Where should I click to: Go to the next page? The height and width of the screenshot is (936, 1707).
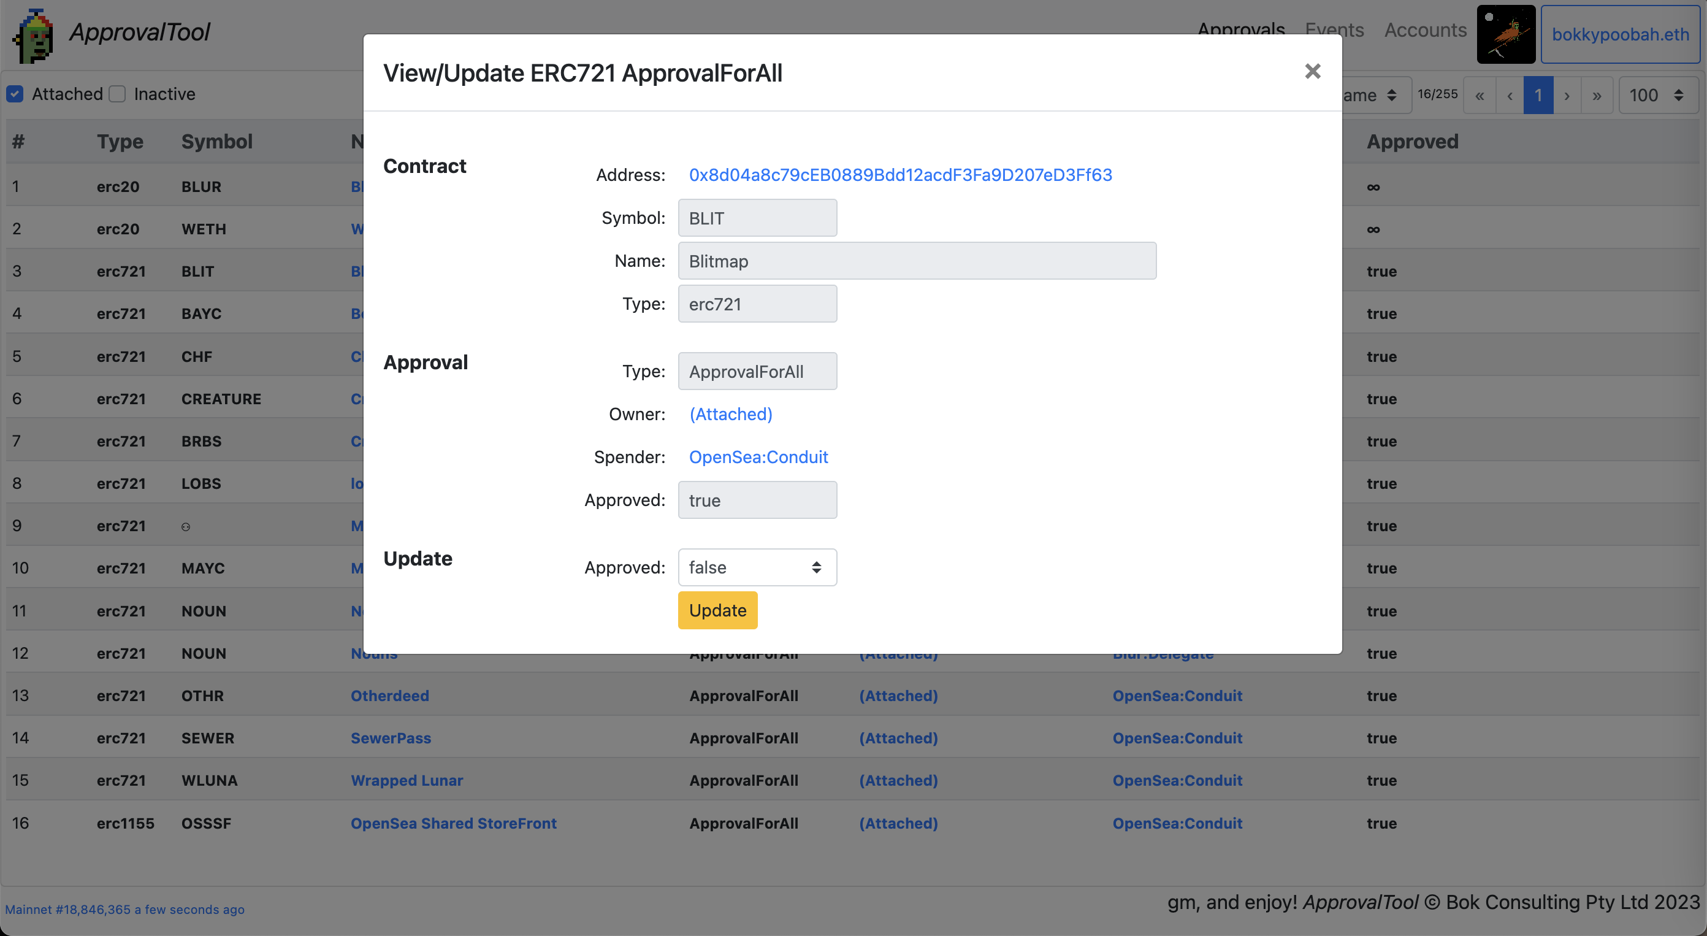[x=1567, y=96]
